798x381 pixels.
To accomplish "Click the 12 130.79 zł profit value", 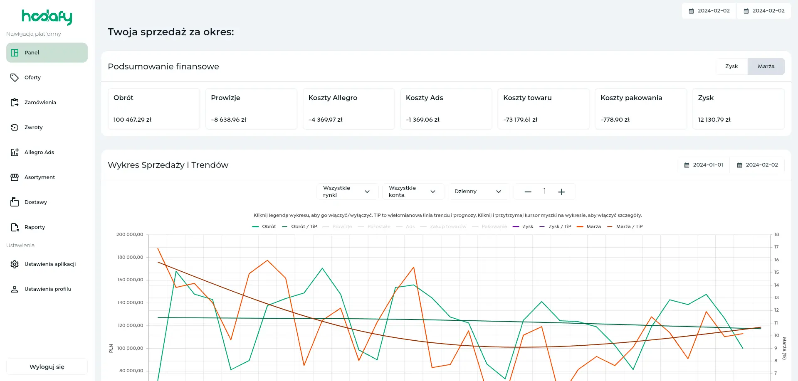I will 714,120.
